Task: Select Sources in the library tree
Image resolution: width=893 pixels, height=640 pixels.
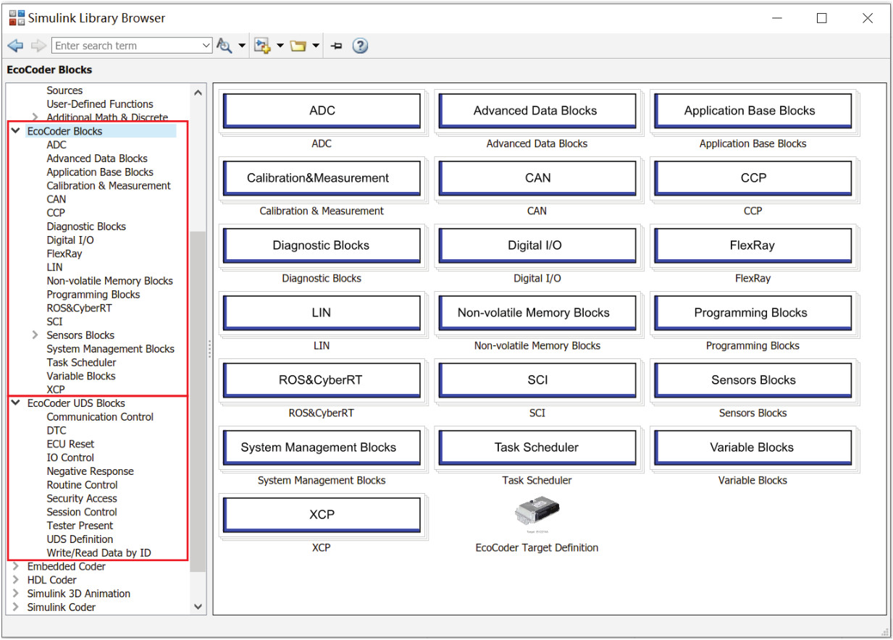Action: point(64,90)
